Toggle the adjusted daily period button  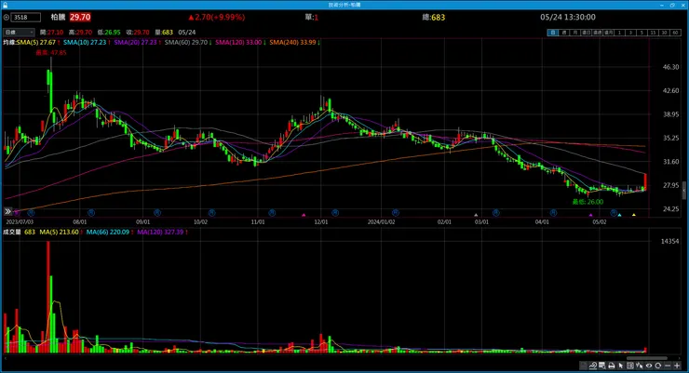tap(587, 33)
